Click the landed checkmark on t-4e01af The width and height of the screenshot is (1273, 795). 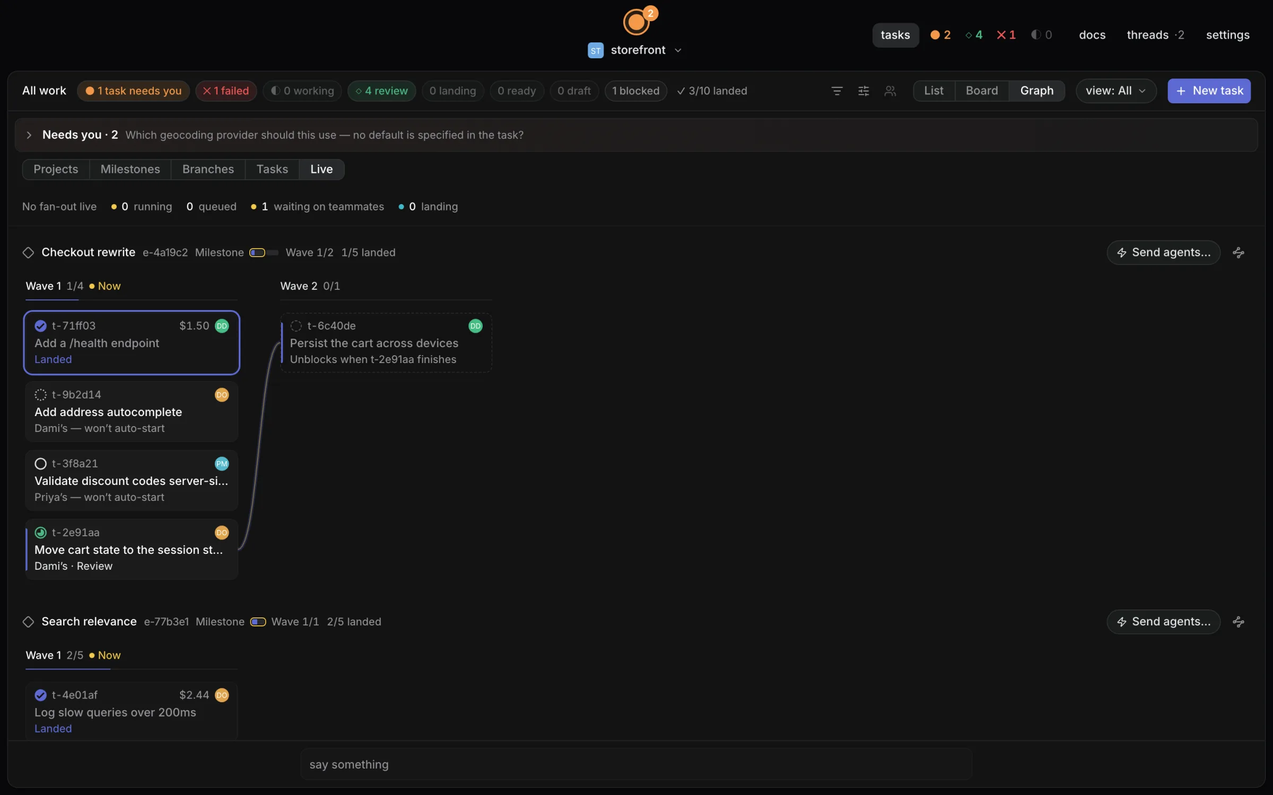[x=40, y=695]
